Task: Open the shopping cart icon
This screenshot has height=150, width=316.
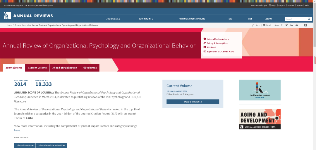Action: tap(298, 6)
